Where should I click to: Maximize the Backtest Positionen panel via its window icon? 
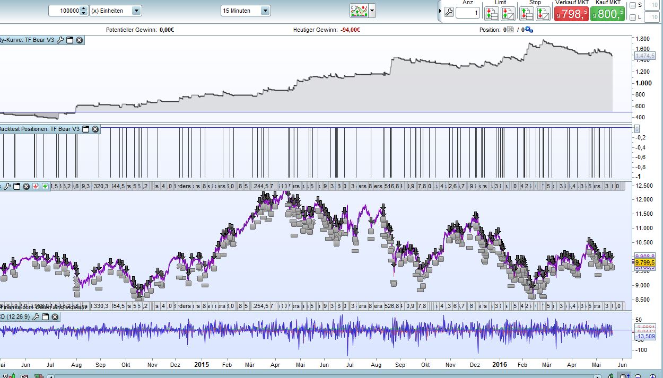[85, 129]
